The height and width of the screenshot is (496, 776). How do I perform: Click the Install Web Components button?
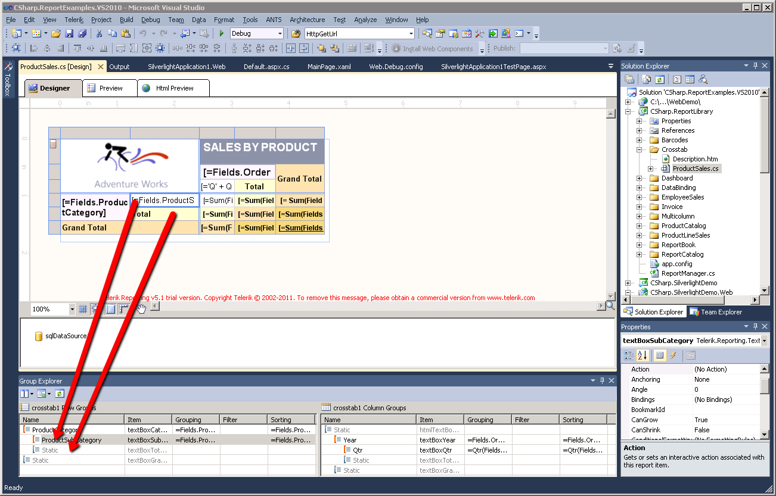[433, 49]
